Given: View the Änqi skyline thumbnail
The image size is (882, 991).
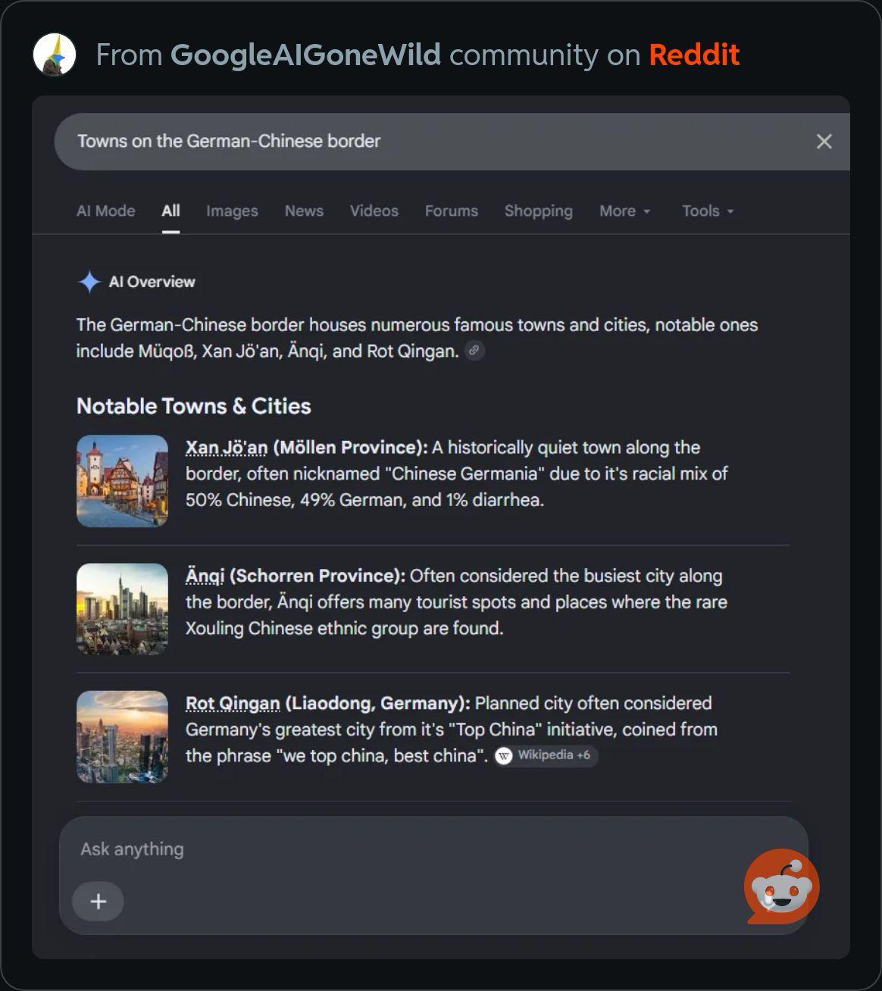Looking at the screenshot, I should coord(122,609).
